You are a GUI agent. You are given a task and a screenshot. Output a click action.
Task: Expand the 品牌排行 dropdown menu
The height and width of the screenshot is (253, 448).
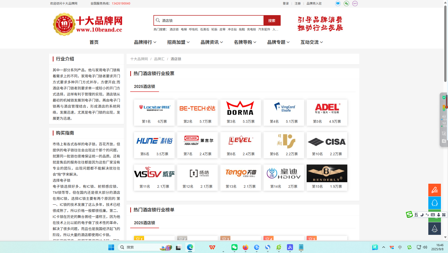pyautogui.click(x=145, y=42)
